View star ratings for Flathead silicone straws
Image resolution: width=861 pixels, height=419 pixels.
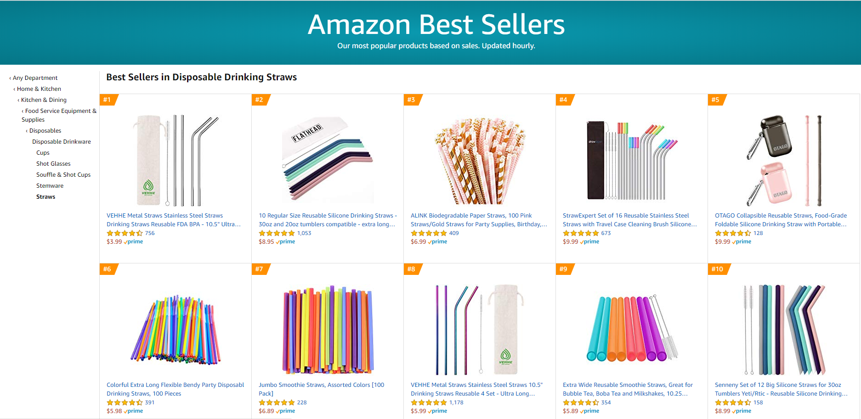coord(277,233)
